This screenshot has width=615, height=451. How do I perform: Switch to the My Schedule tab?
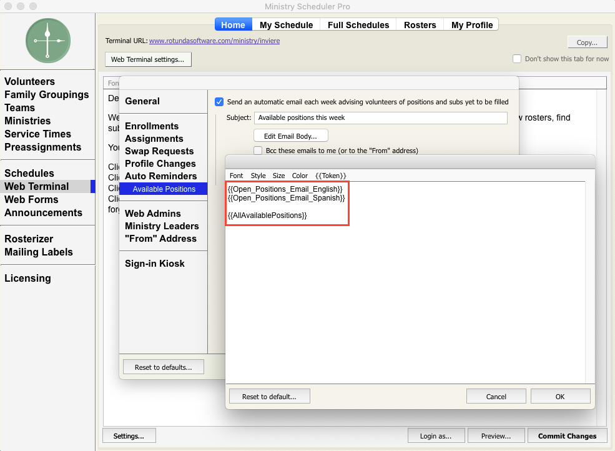tap(287, 25)
